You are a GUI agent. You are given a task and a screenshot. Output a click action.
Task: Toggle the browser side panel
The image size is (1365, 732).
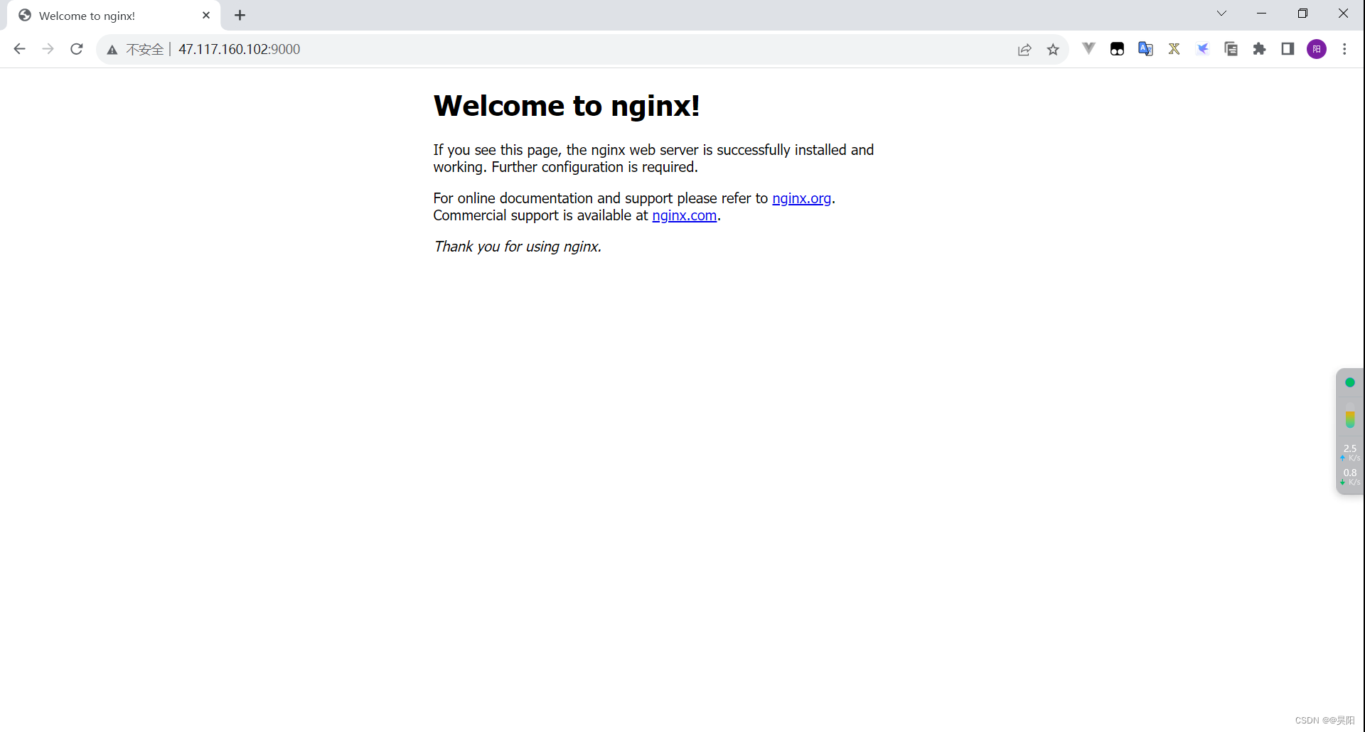coord(1288,48)
